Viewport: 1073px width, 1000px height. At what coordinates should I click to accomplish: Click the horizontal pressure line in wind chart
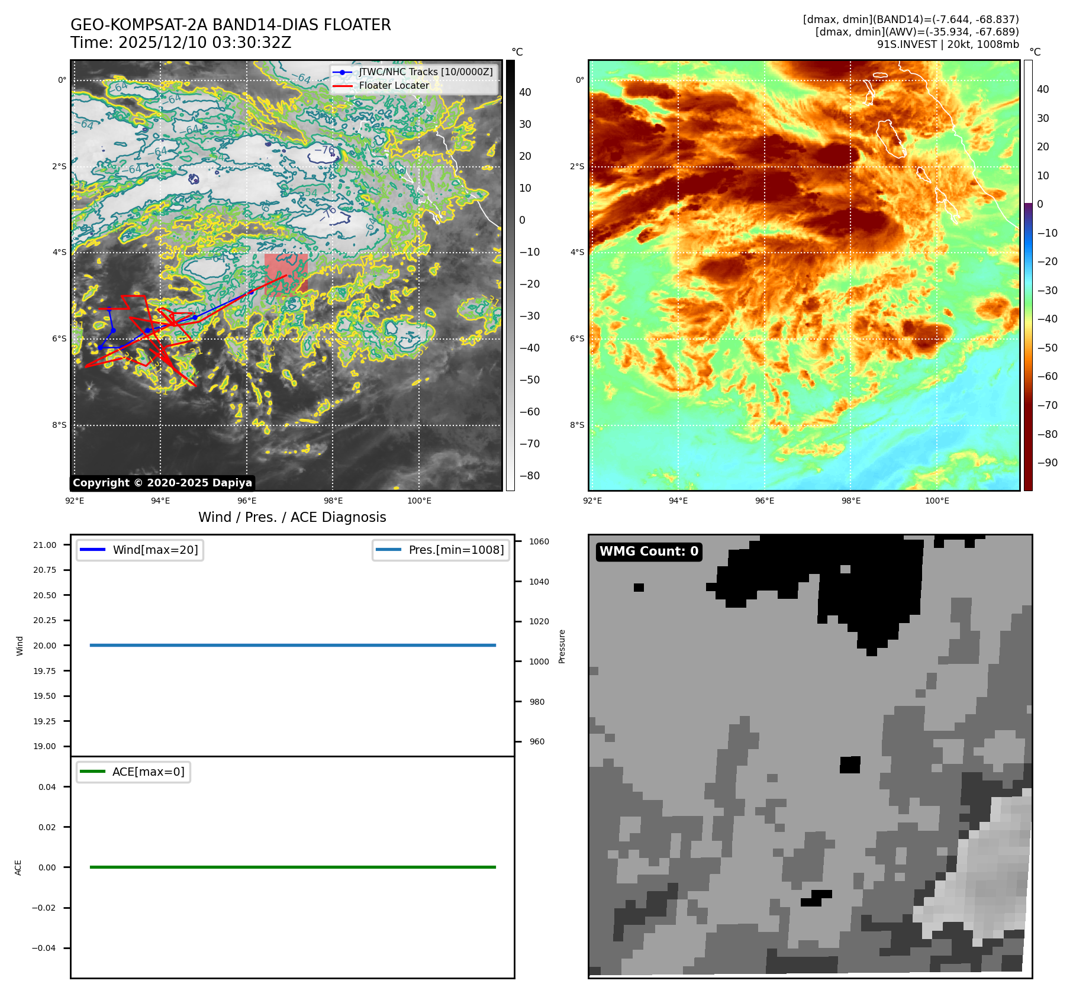[x=292, y=645]
